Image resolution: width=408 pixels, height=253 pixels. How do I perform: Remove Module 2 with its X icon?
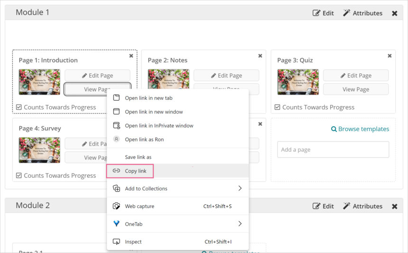pyautogui.click(x=394, y=206)
